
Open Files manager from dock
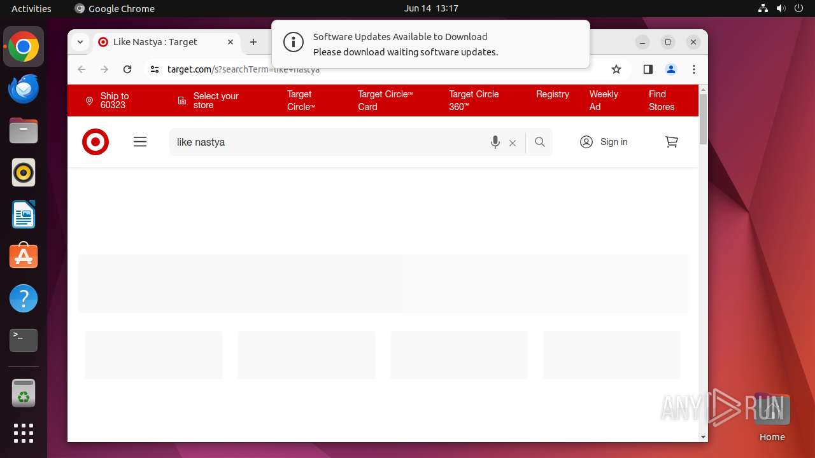pos(24,130)
